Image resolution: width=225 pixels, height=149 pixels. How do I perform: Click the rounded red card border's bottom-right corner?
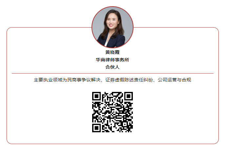tap(217, 142)
